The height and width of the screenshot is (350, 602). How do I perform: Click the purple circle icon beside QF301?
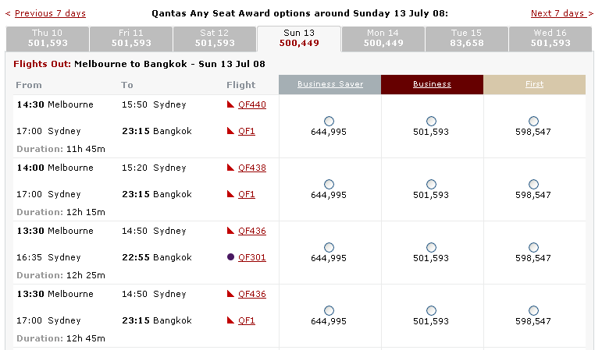pos(230,256)
